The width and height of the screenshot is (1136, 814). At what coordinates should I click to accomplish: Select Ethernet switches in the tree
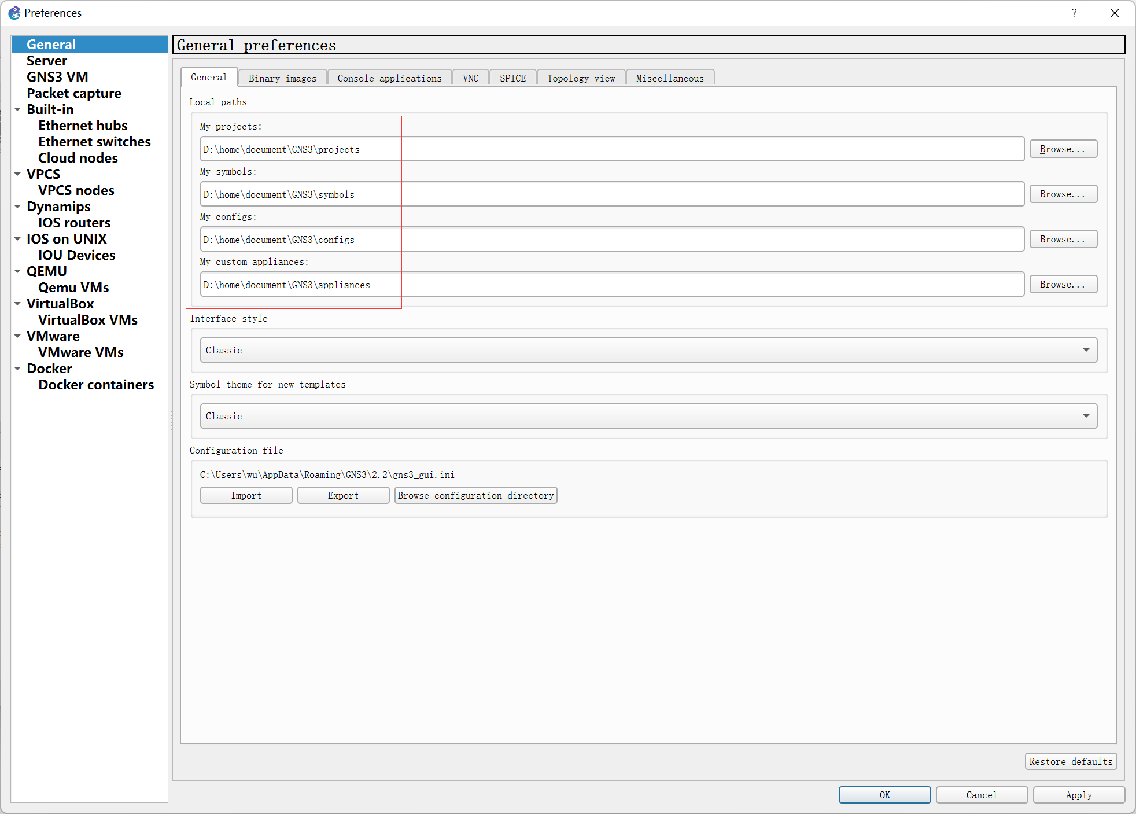tap(94, 142)
